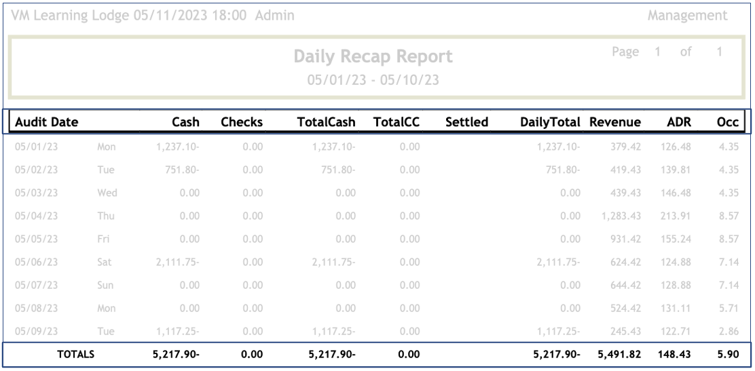Select the Cash column header

click(185, 122)
